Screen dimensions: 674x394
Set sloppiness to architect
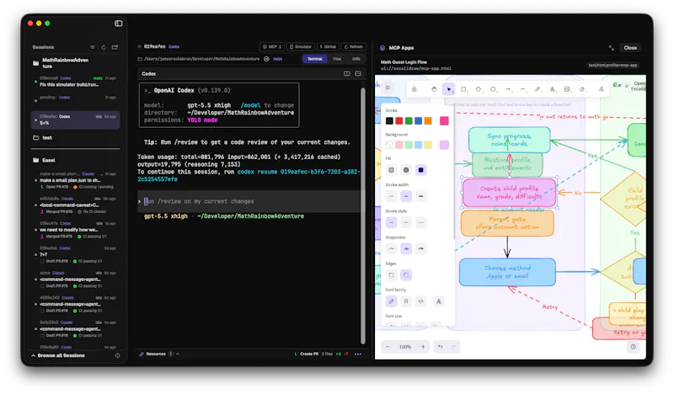391,248
